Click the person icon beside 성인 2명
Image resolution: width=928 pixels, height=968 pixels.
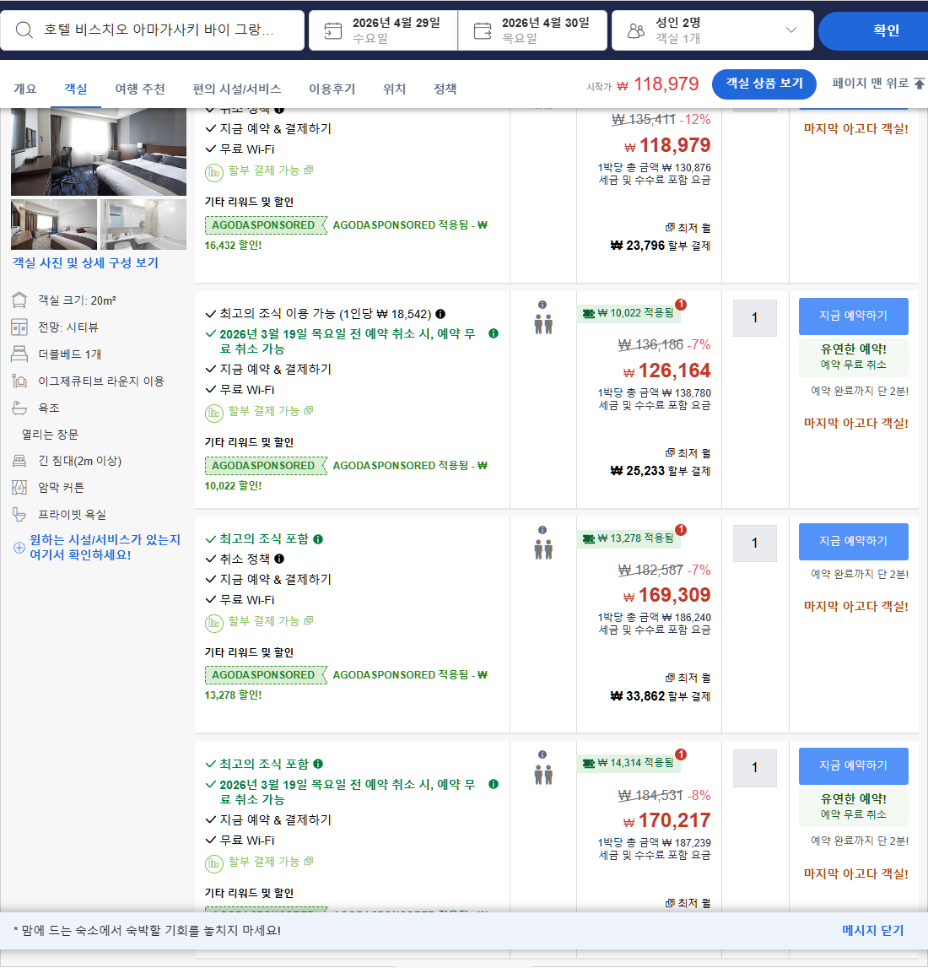pos(635,30)
